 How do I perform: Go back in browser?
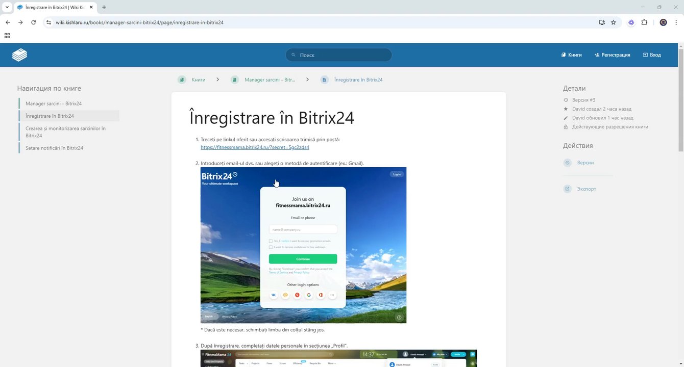8,22
